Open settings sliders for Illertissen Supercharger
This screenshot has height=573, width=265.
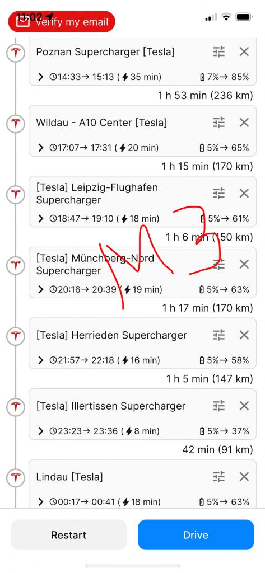point(218,406)
